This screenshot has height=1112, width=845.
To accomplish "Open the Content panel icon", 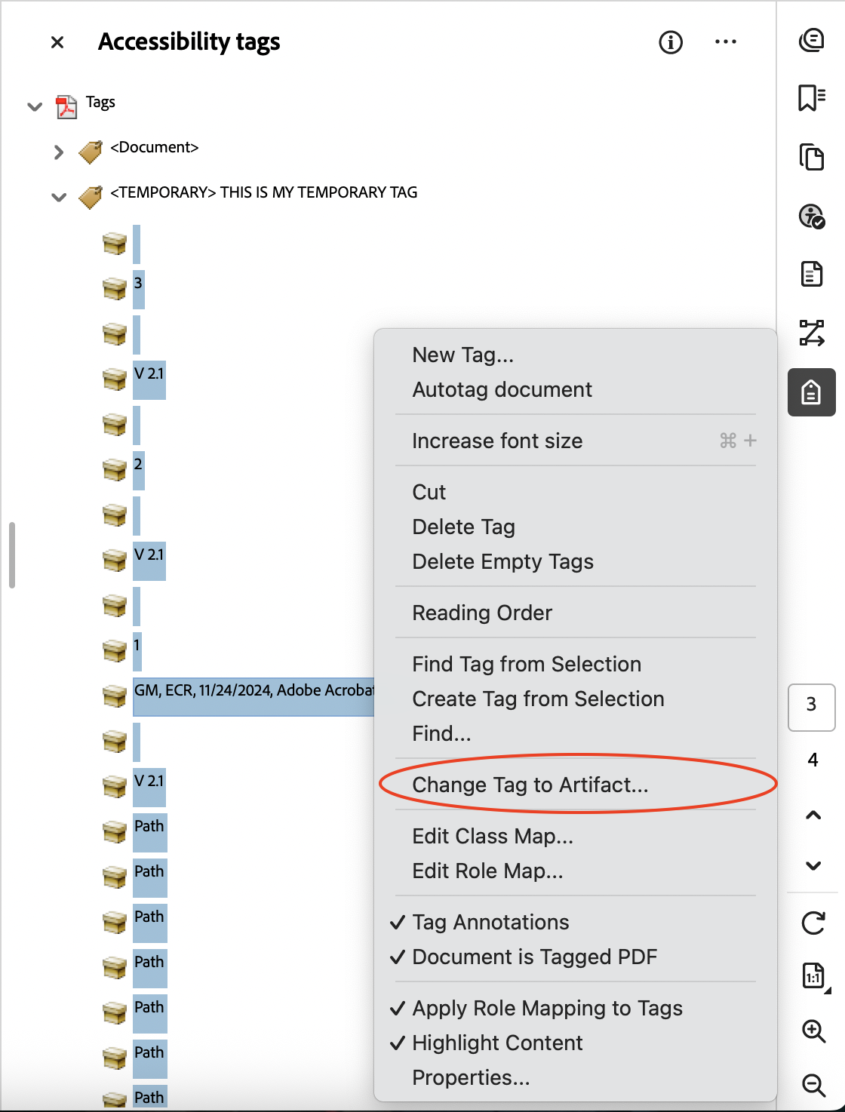I will coord(812,275).
